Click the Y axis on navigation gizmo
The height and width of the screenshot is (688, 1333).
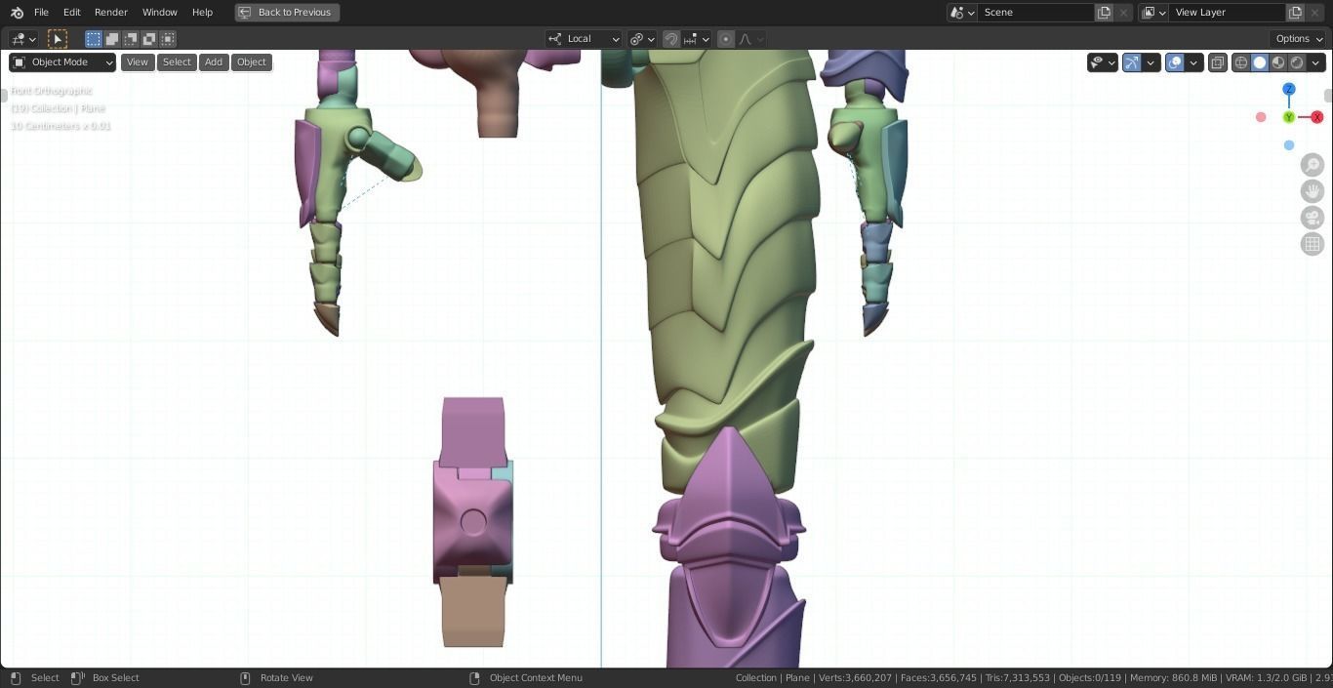pyautogui.click(x=1289, y=117)
